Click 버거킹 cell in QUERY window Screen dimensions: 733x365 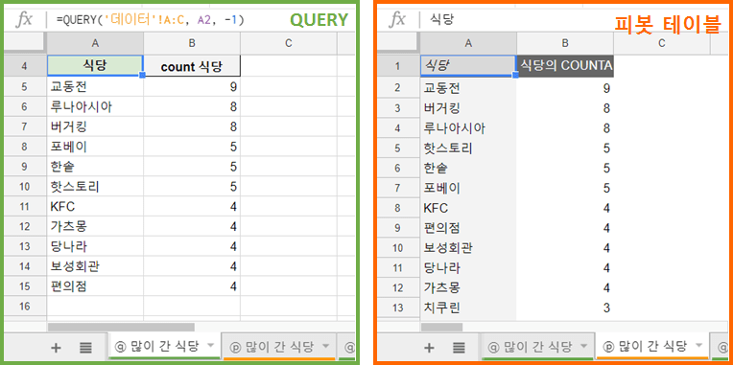coord(95,127)
